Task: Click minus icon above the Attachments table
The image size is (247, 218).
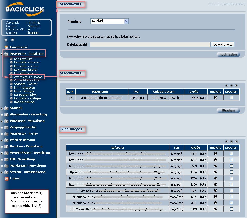Action: click(231, 85)
